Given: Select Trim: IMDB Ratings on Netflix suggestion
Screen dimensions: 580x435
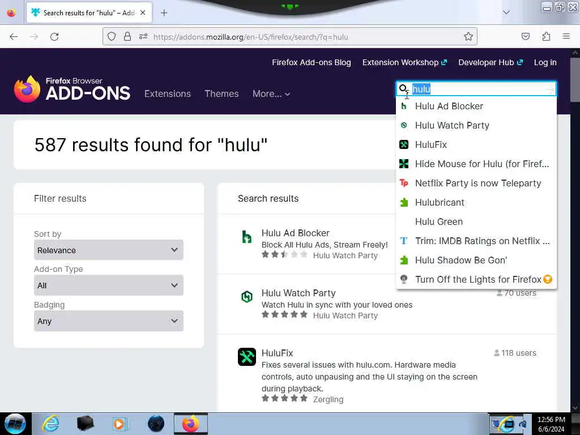Looking at the screenshot, I should 476,241.
